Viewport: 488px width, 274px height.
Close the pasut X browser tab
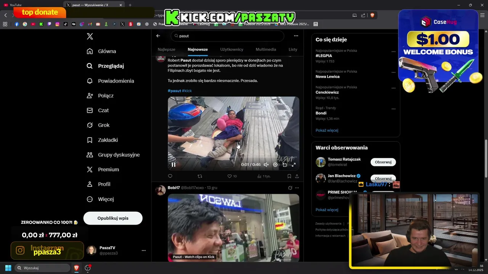point(121,5)
